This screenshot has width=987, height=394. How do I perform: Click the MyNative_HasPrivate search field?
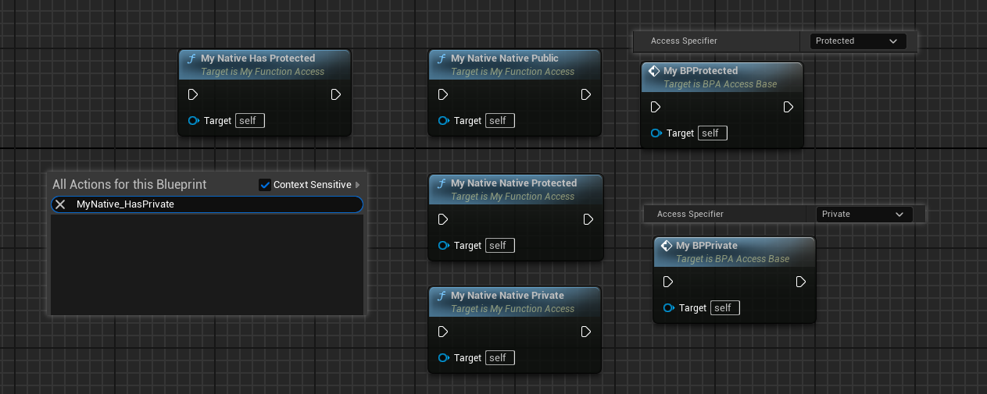point(211,204)
